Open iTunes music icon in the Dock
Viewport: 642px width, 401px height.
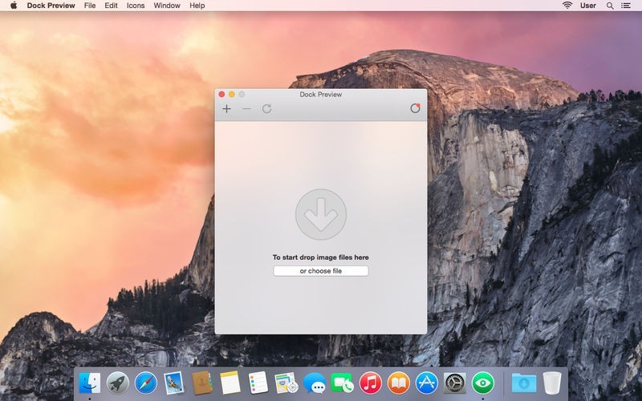[370, 383]
